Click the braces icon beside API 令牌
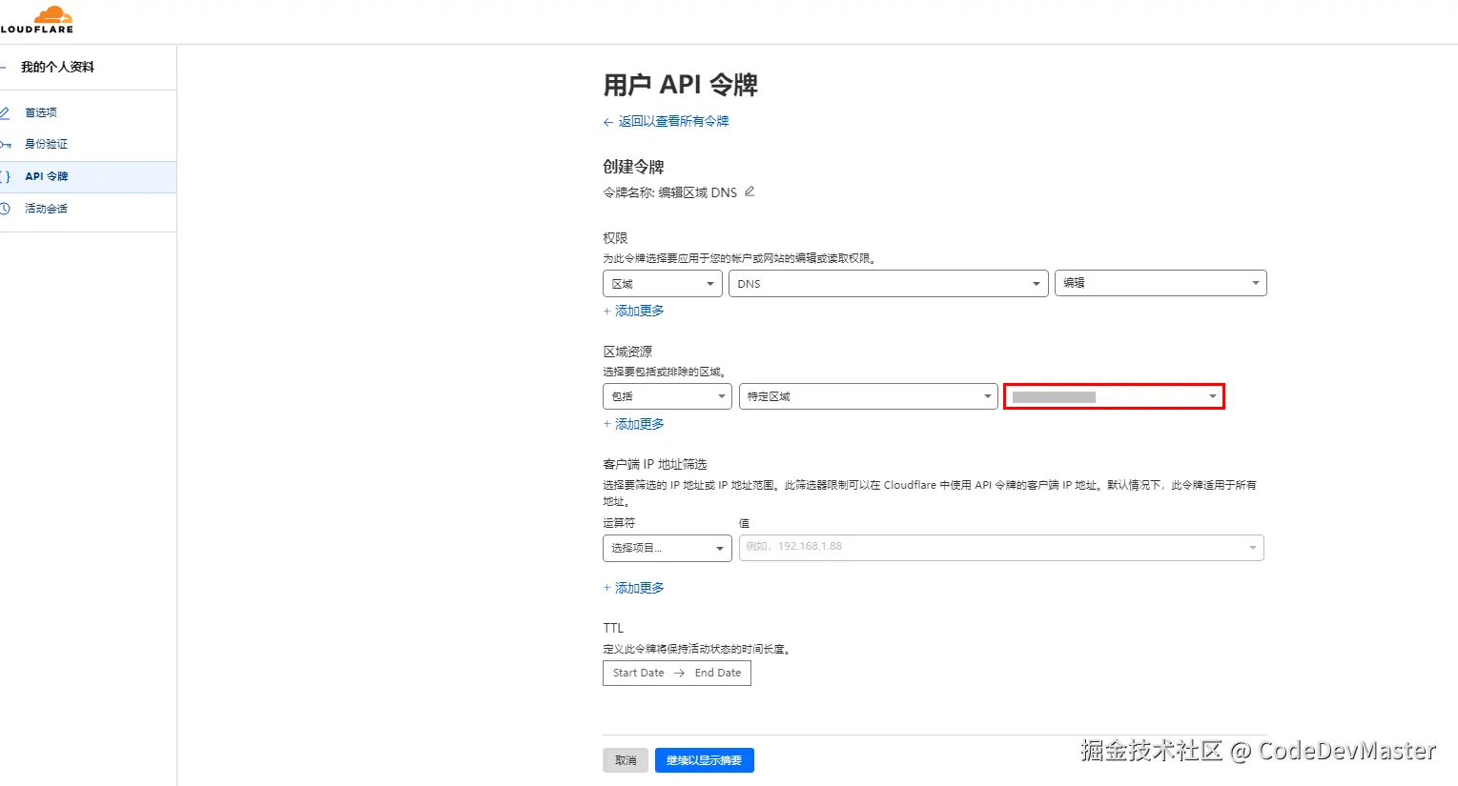This screenshot has height=786, width=1458. pyautogui.click(x=6, y=177)
